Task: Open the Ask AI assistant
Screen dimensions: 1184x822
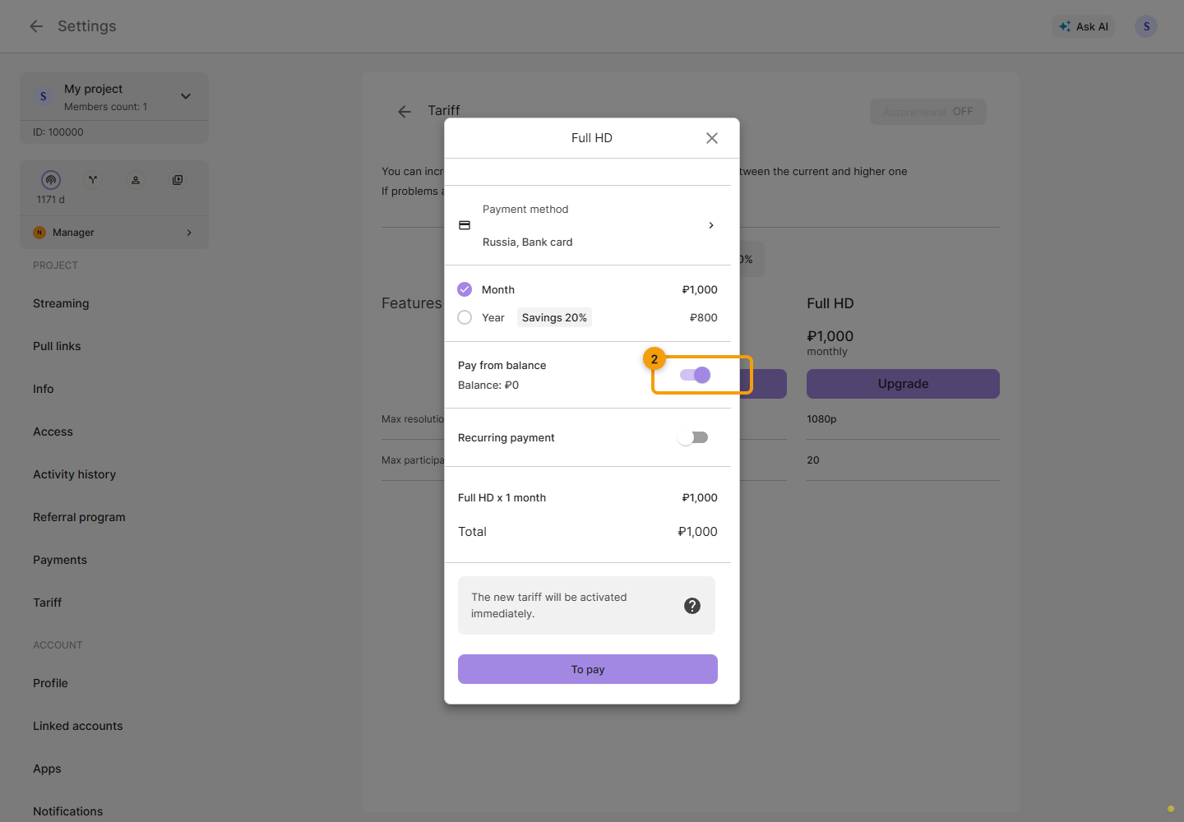Action: click(x=1084, y=26)
